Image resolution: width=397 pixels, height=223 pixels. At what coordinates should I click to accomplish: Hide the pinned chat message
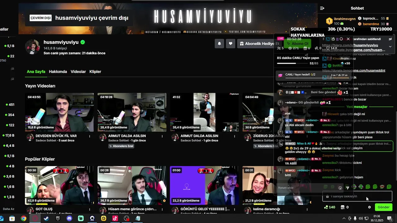(x=390, y=39)
